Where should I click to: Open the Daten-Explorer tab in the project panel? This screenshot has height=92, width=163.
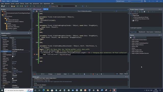coord(150,32)
